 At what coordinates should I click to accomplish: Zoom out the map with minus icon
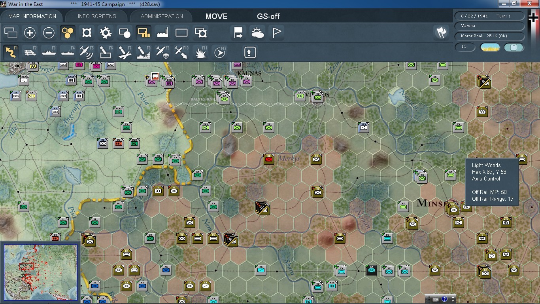coord(49,33)
